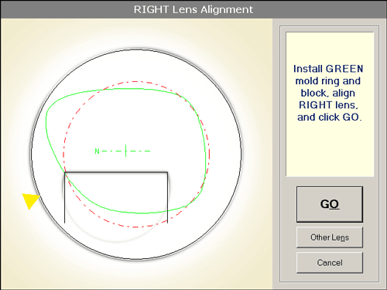Screen dimensions: 387x290
Task: Click the green center cross tick mark
Action: tap(125, 151)
